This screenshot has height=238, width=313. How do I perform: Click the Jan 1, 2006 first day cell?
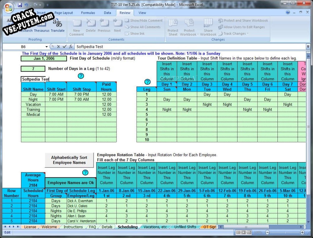[44, 59]
